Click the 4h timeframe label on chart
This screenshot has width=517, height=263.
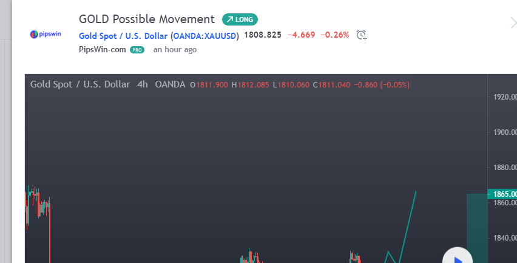143,84
